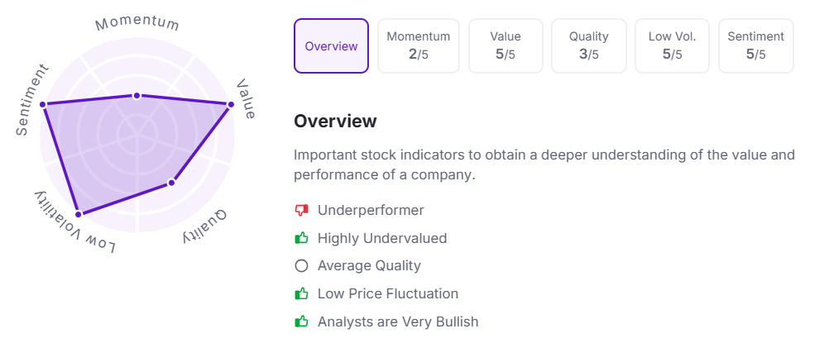Select the Low Vol. 5/5 tab
This screenshot has width=819, height=343.
tap(673, 46)
